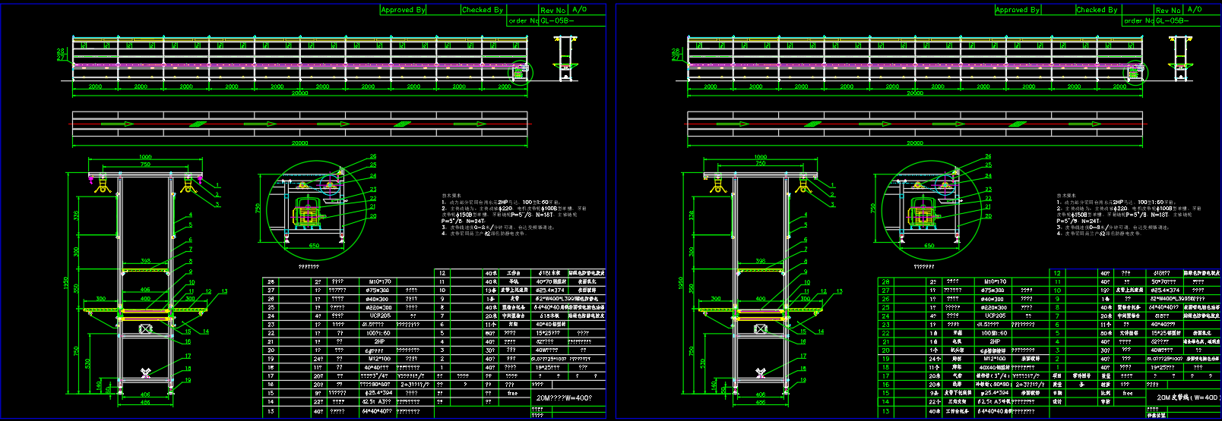Click 'order No' label in right drawing

click(1138, 21)
